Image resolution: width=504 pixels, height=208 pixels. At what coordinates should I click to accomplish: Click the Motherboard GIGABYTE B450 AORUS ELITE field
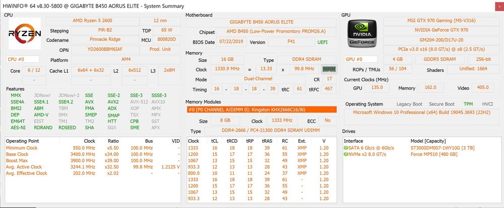coord(261,22)
